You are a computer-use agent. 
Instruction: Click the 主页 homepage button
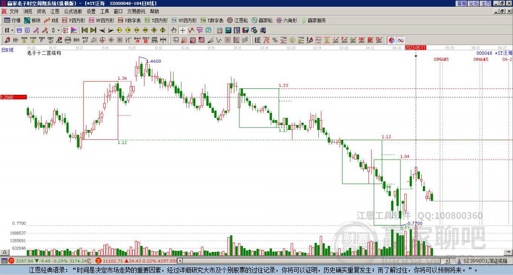point(485,4)
